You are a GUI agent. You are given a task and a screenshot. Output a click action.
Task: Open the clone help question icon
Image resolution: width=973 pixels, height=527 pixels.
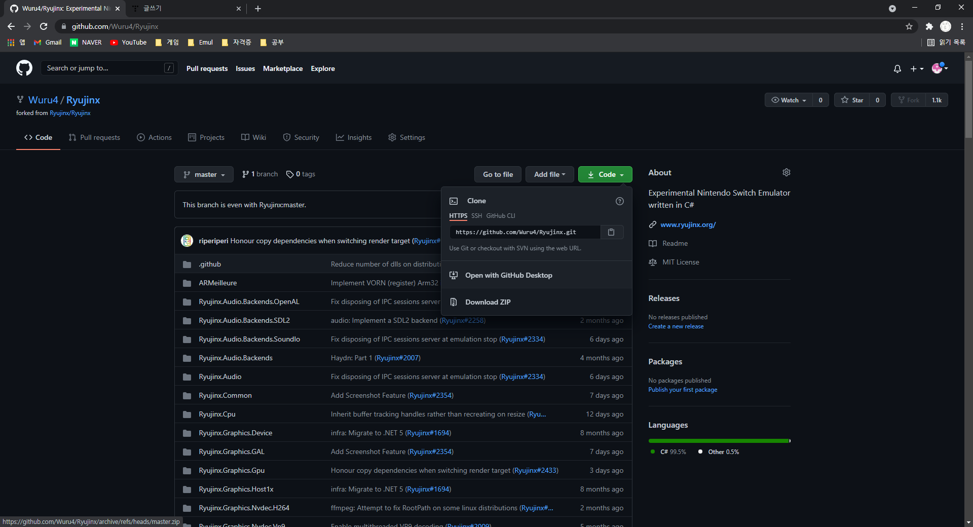click(619, 201)
